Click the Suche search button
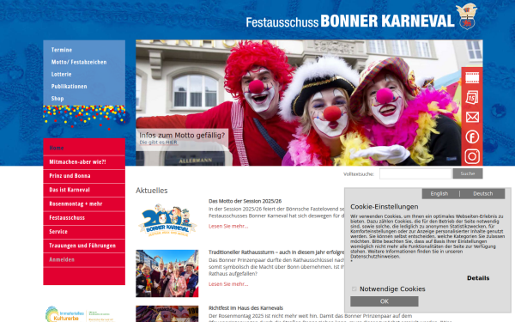 468,173
